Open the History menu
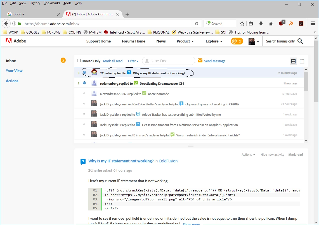The height and width of the screenshot is (225, 319). [x=35, y=3]
